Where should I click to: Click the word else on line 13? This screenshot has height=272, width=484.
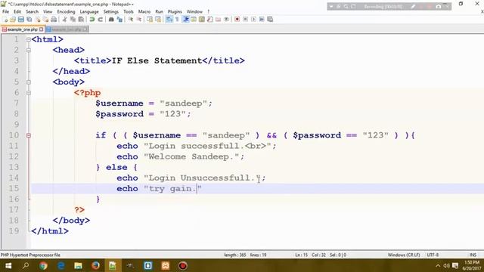pyautogui.click(x=116, y=168)
